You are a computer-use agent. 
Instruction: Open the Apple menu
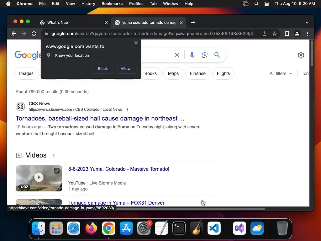click(8, 4)
